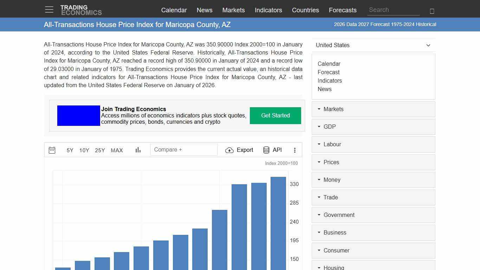Open the Forecasts menu item
This screenshot has height=270, width=480.
pyautogui.click(x=343, y=10)
